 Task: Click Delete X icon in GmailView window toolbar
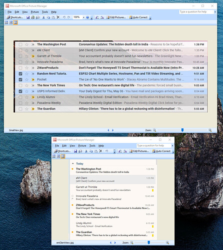(x=58, y=17)
